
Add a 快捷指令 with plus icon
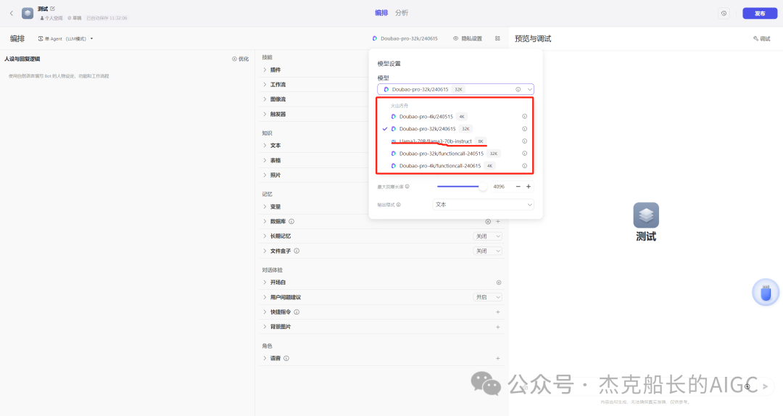pyautogui.click(x=498, y=312)
